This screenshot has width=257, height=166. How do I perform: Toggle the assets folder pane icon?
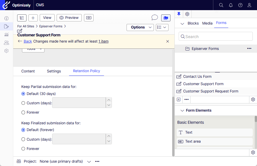tap(166, 18)
